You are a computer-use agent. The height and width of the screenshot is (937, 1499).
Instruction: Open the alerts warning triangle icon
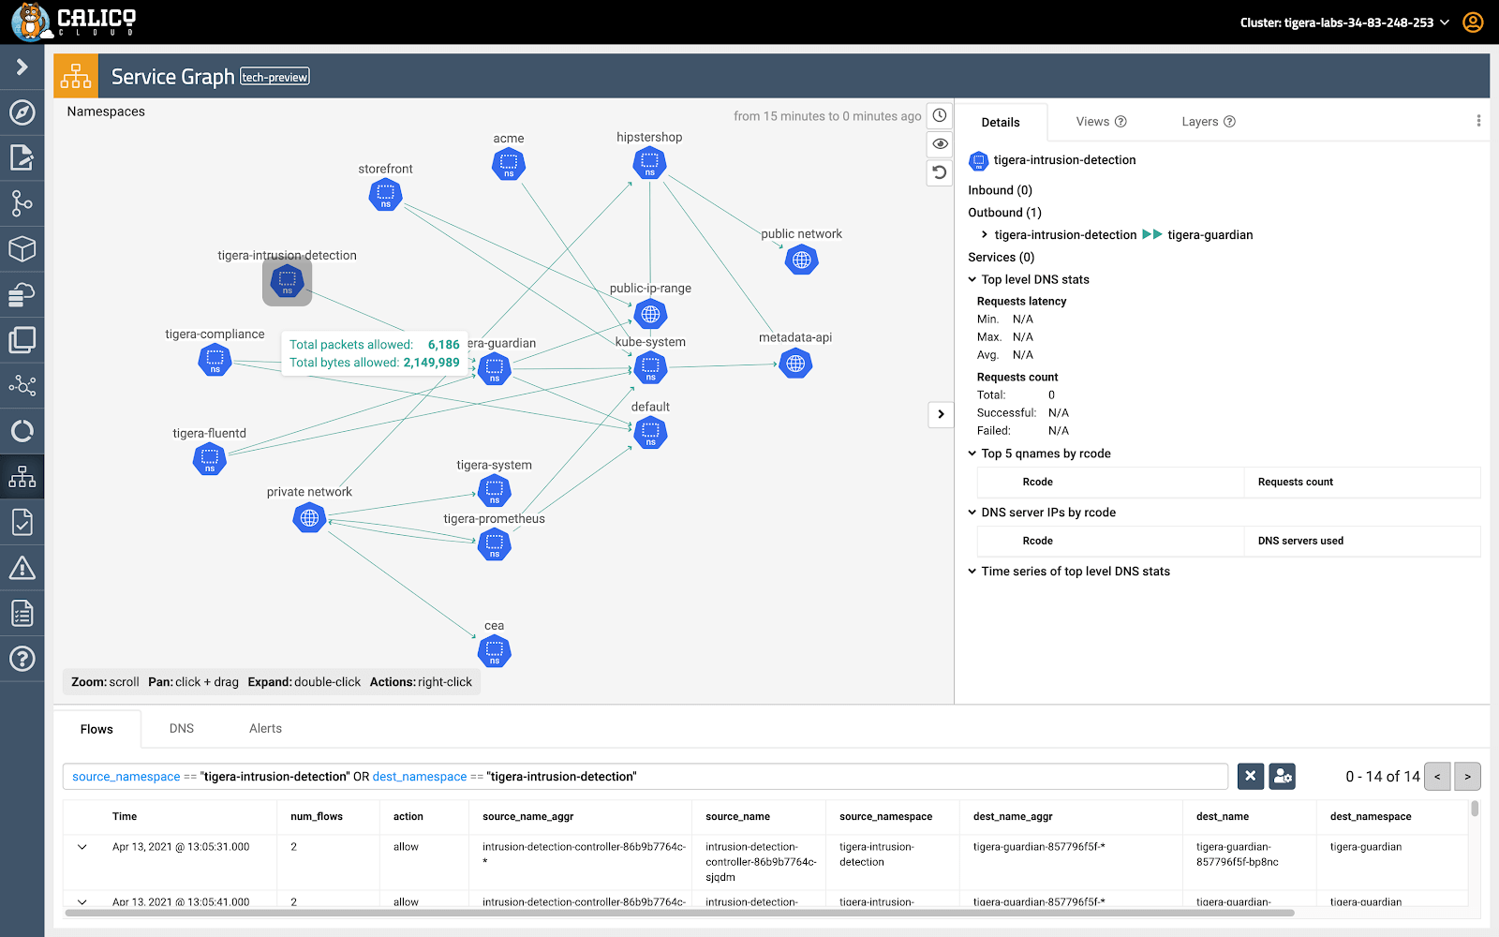click(22, 568)
